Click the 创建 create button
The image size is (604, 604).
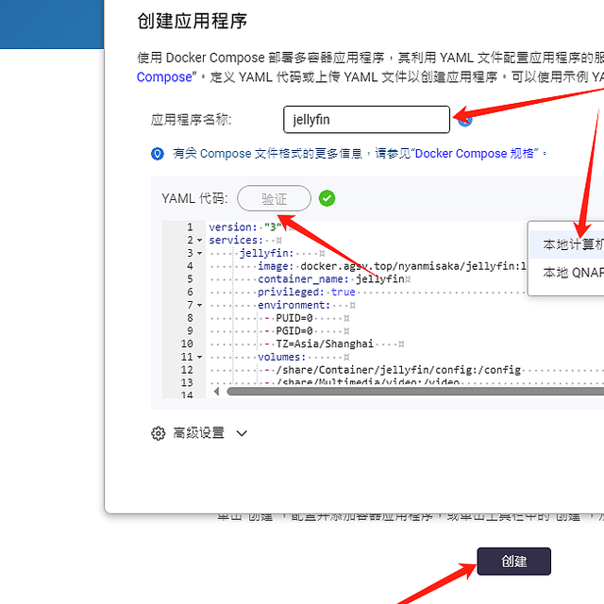click(x=513, y=562)
